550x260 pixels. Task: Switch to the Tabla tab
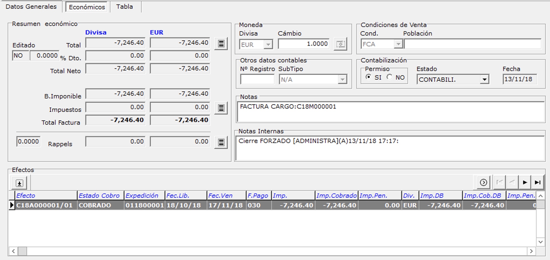(x=124, y=7)
